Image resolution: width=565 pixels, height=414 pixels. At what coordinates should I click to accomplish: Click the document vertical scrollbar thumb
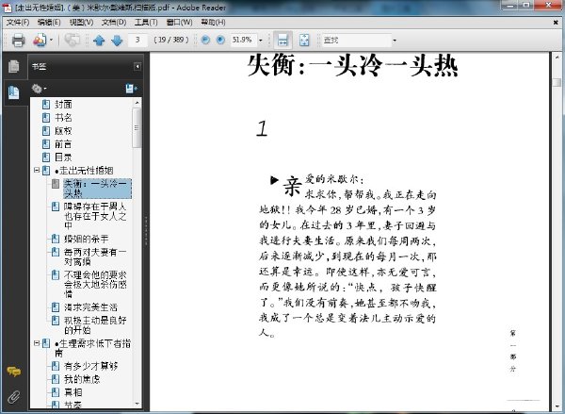tap(557, 81)
